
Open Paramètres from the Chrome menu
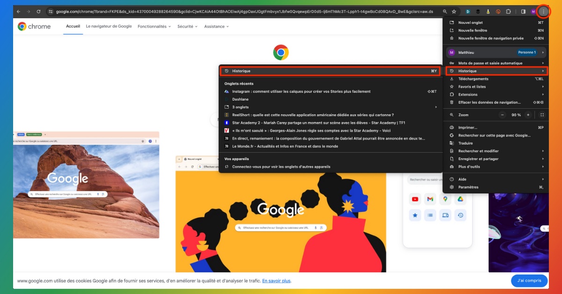tap(495, 187)
